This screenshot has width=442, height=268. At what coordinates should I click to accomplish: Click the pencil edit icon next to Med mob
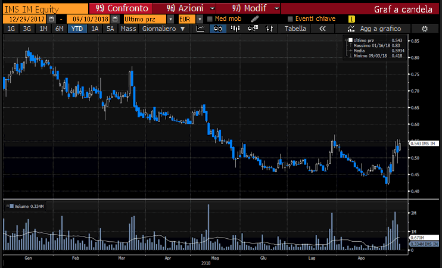tap(255, 19)
